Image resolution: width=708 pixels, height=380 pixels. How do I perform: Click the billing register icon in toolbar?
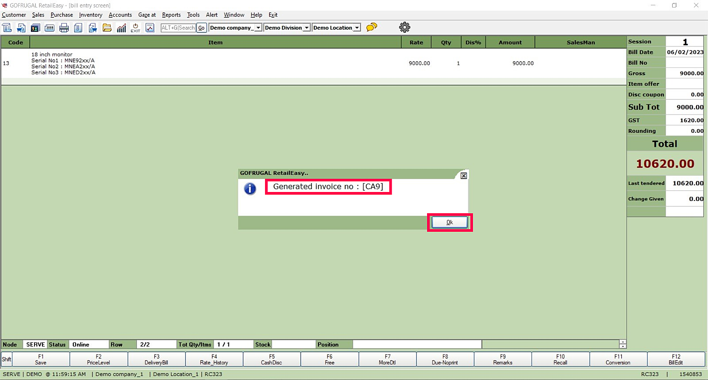tap(7, 28)
